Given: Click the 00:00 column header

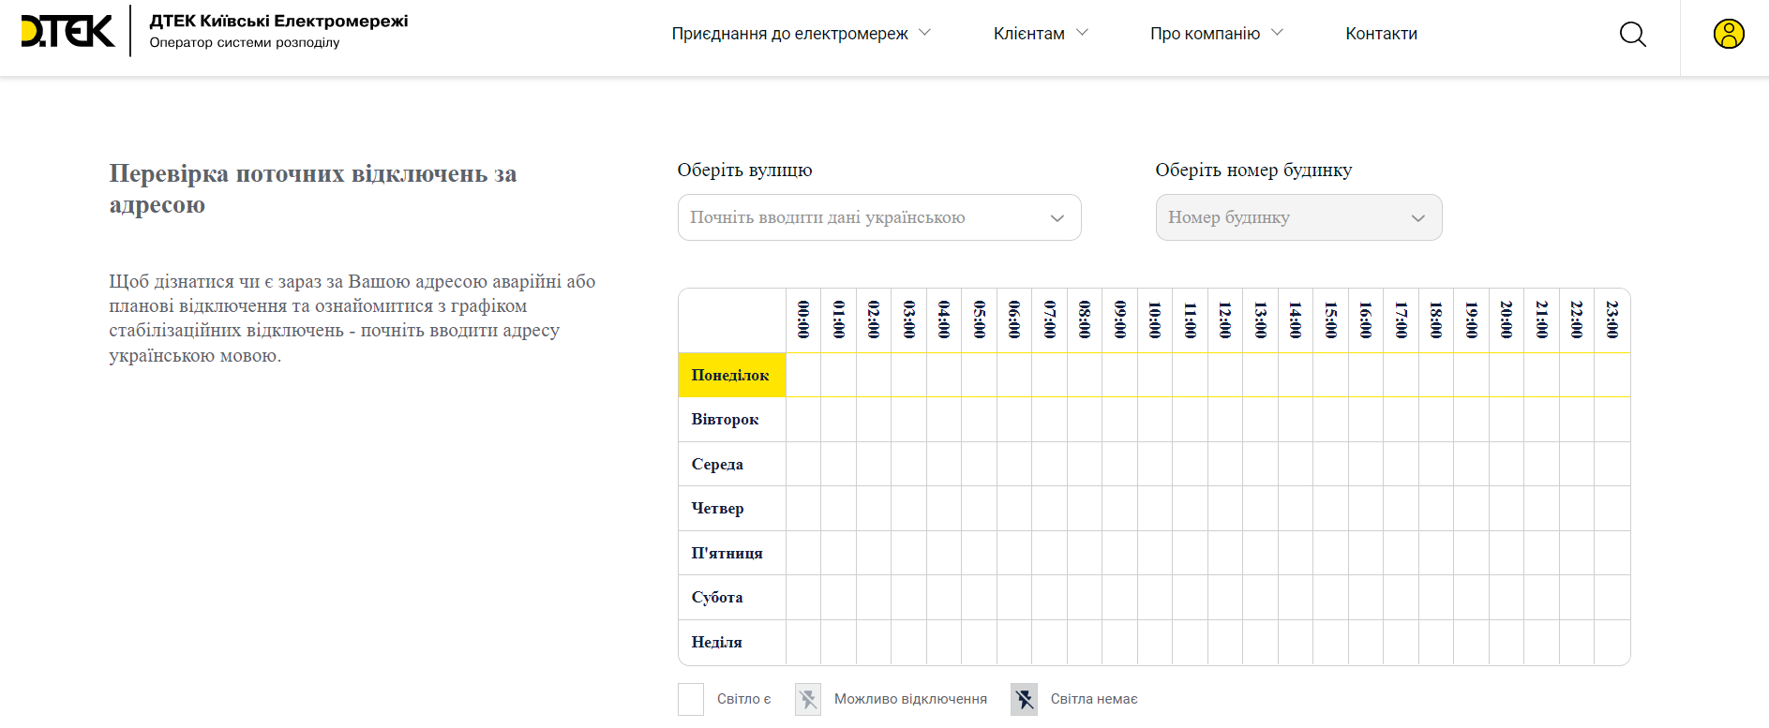Looking at the screenshot, I should [803, 319].
